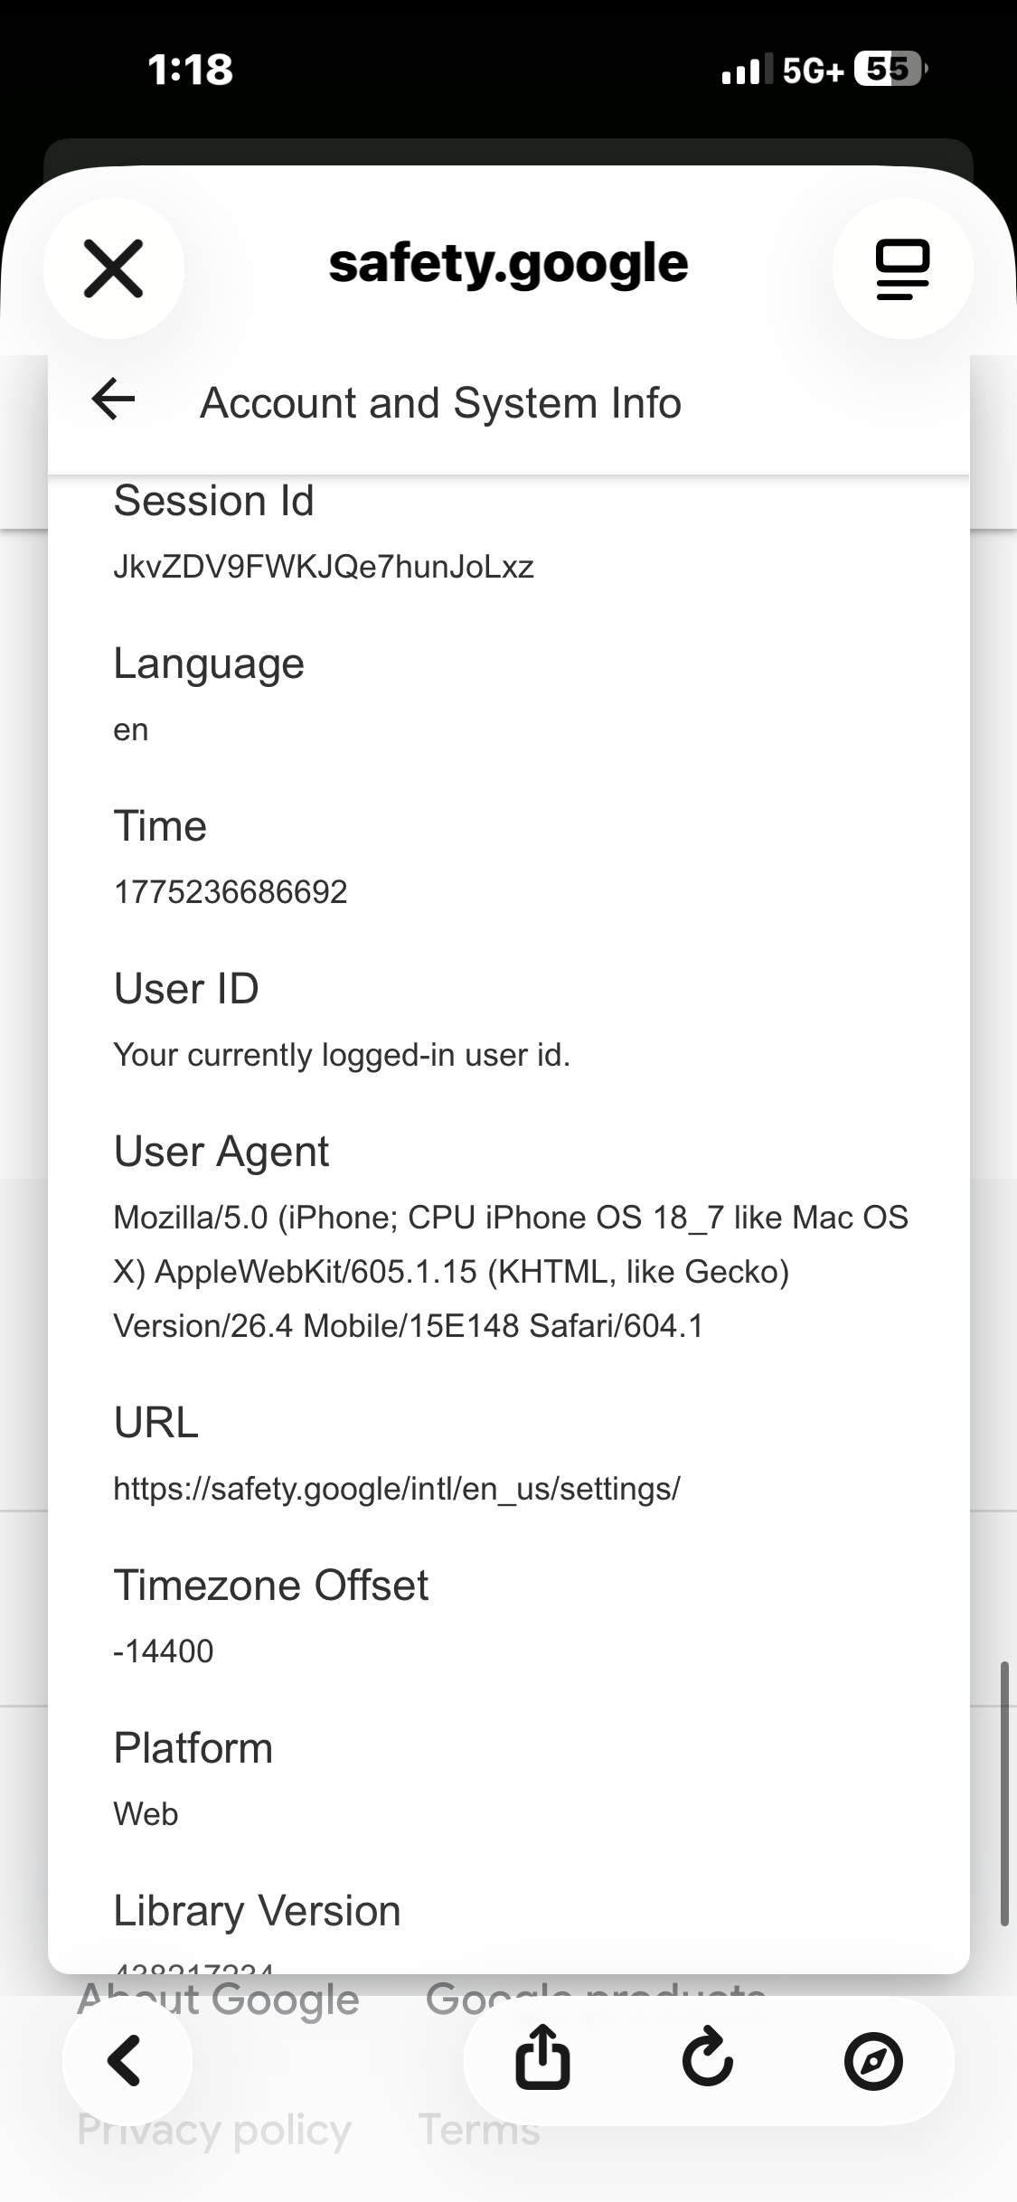Open the Privacy policy link
This screenshot has height=2202, width=1017.
214,2130
